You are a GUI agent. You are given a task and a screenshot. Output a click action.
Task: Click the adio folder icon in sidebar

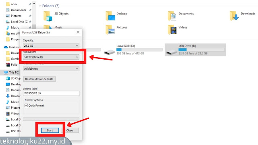click(8, 4)
